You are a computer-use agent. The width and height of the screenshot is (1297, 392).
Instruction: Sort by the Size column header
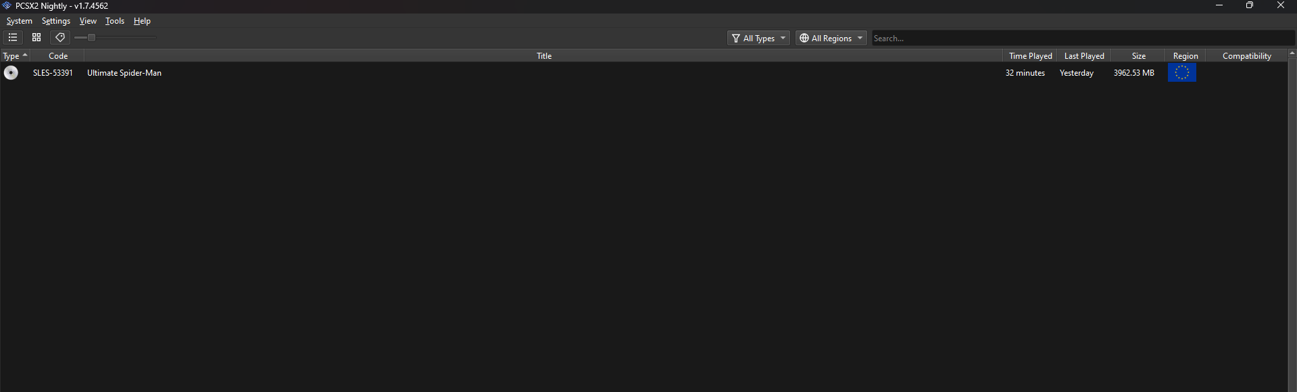click(x=1138, y=55)
